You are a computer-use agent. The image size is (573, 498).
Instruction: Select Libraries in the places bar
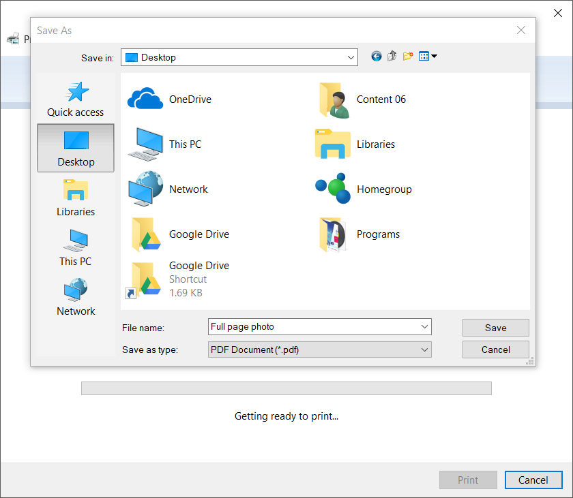(76, 198)
